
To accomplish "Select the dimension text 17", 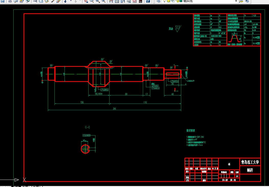I will (146, 94).
